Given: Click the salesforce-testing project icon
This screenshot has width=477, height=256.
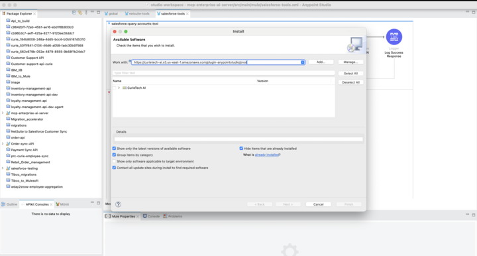Looking at the screenshot, I should (8, 168).
